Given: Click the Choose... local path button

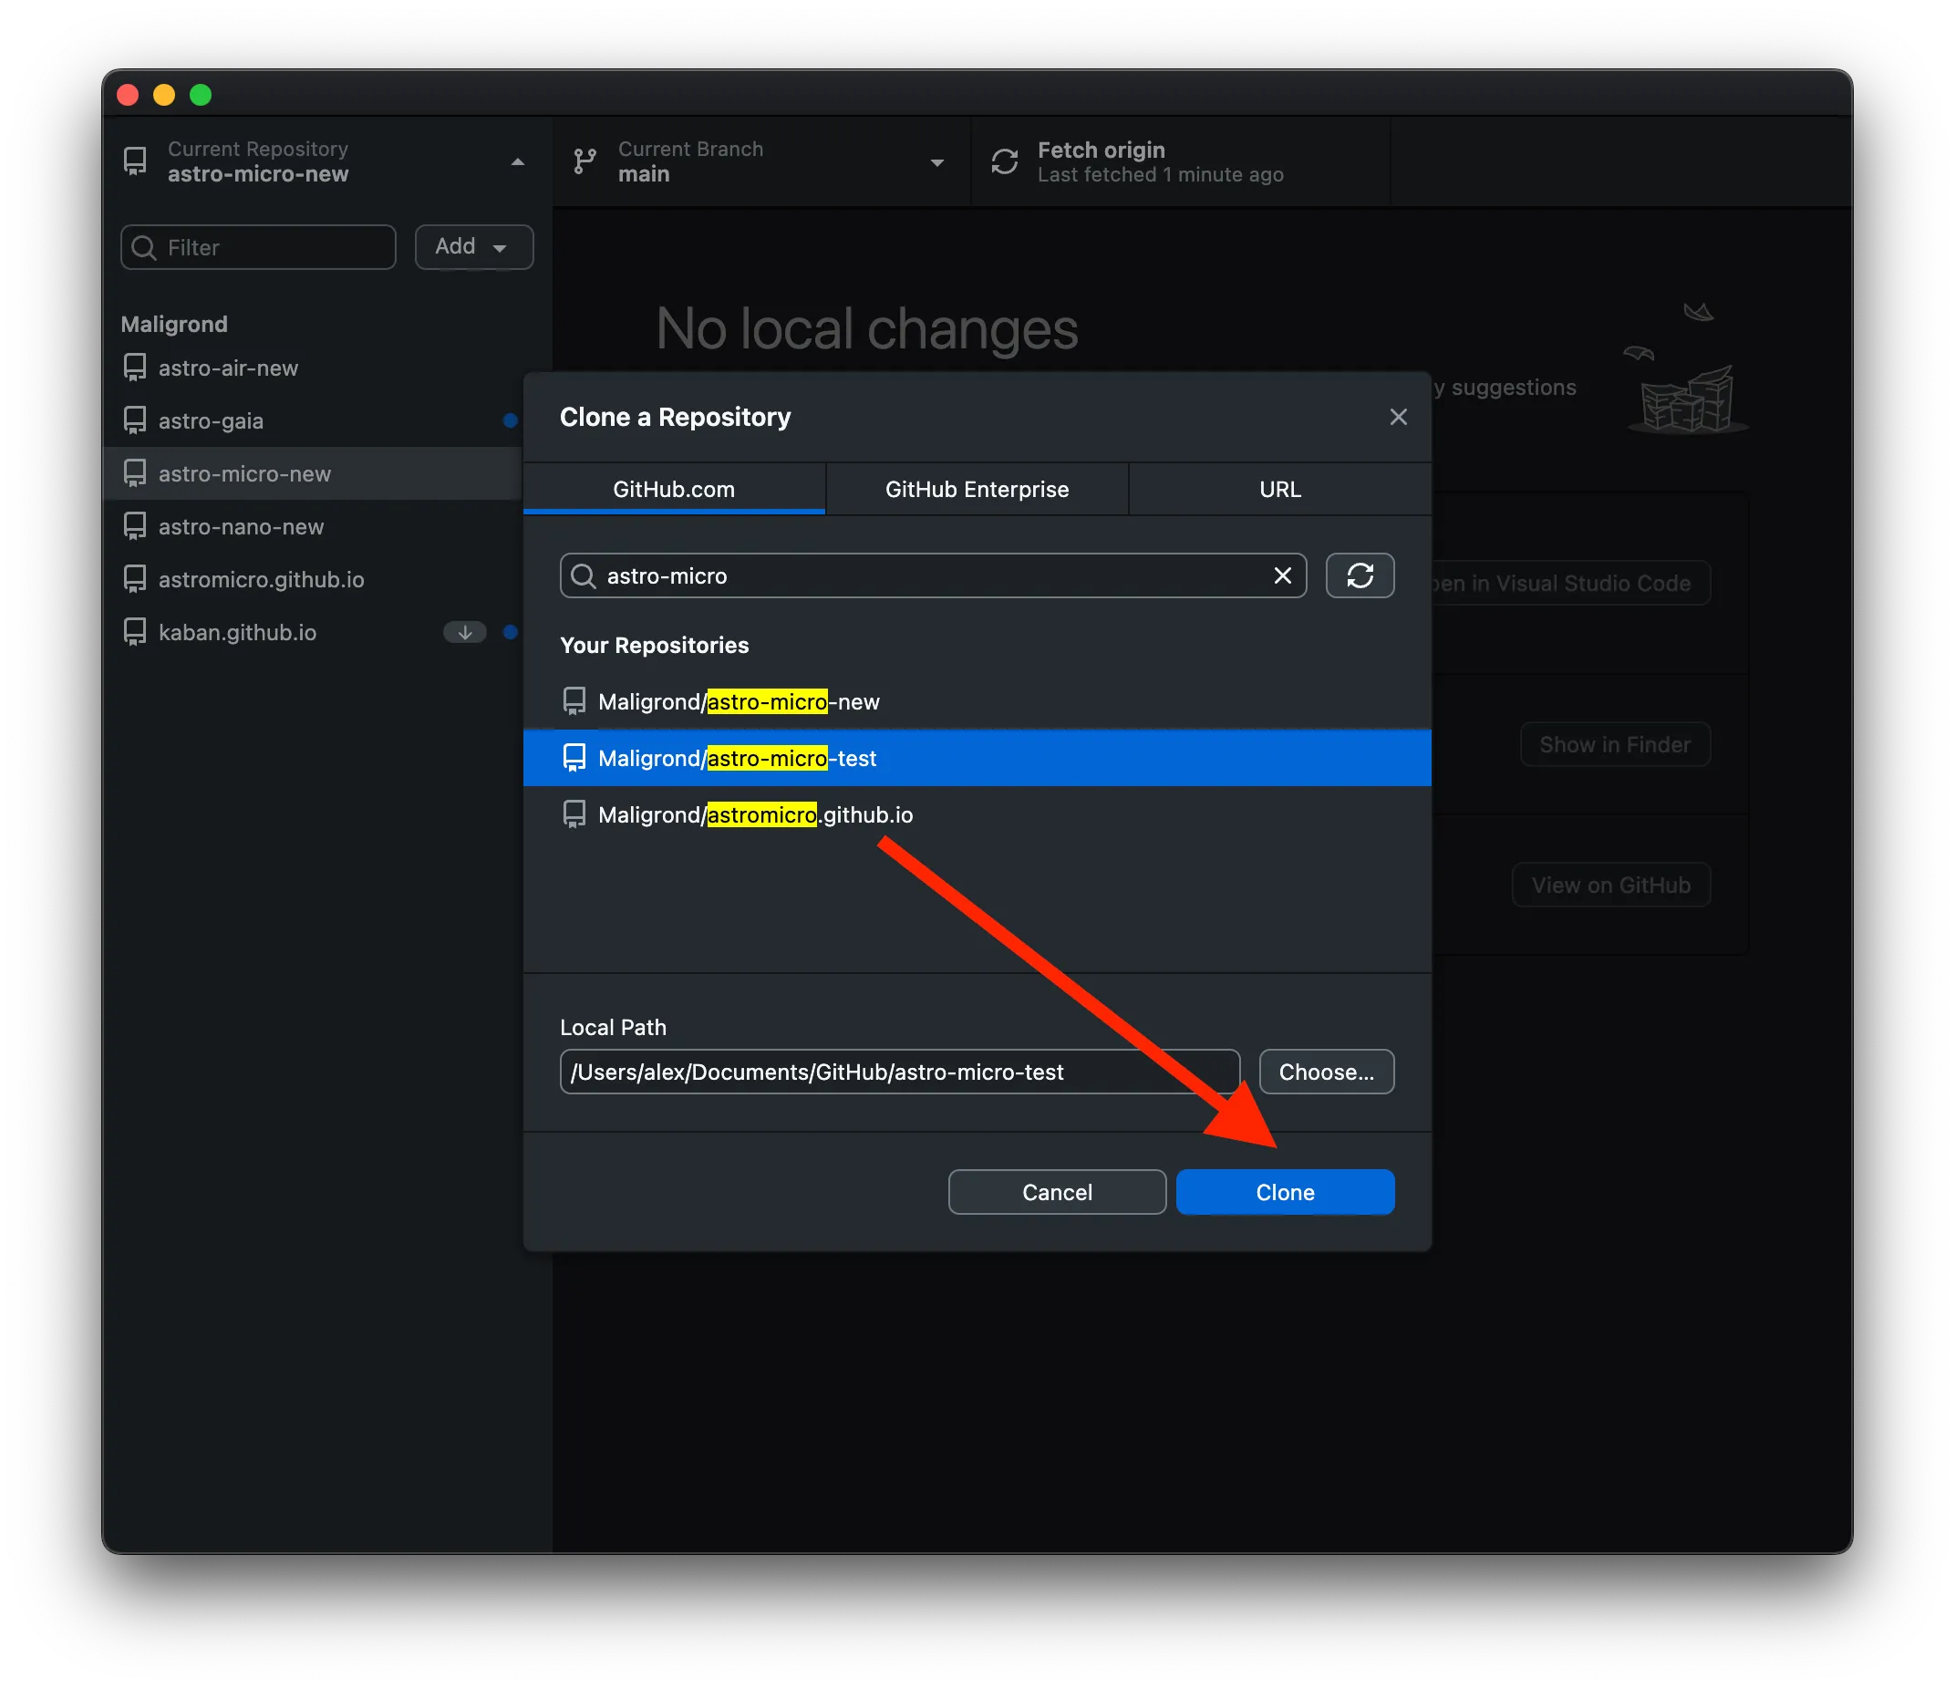Looking at the screenshot, I should pyautogui.click(x=1326, y=1072).
